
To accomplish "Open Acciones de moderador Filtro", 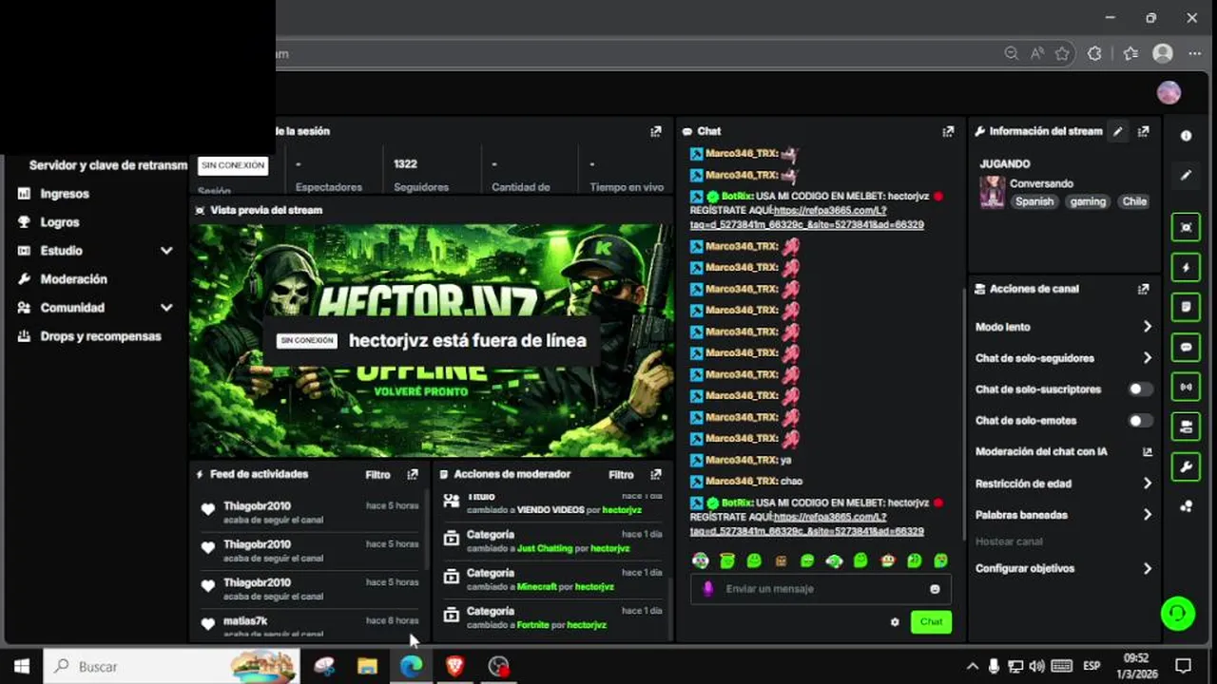I will (621, 474).
